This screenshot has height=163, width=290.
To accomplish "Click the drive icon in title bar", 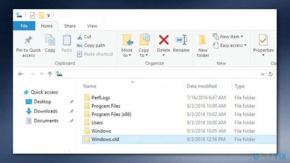I will click(19, 15).
